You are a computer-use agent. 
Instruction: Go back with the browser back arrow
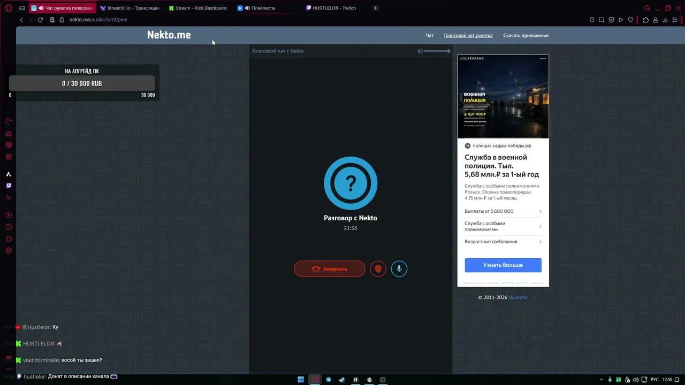21,20
